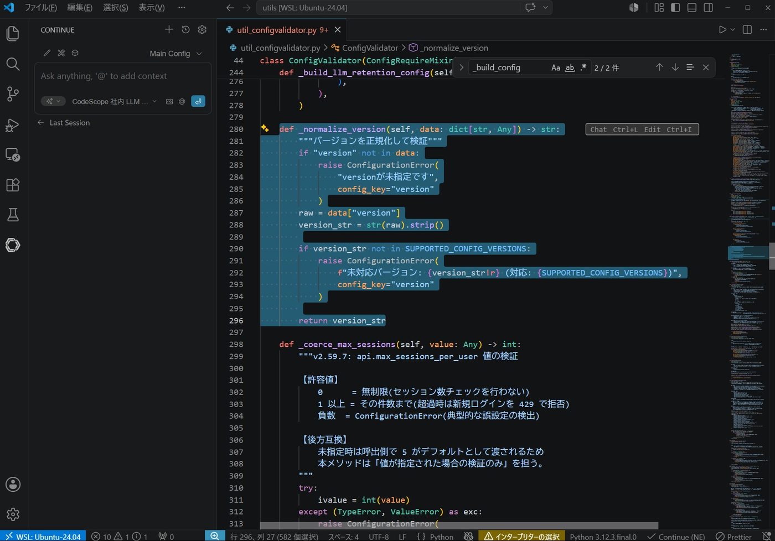
Task: Open the overflow menu ellipsis in menu bar
Action: click(x=182, y=8)
